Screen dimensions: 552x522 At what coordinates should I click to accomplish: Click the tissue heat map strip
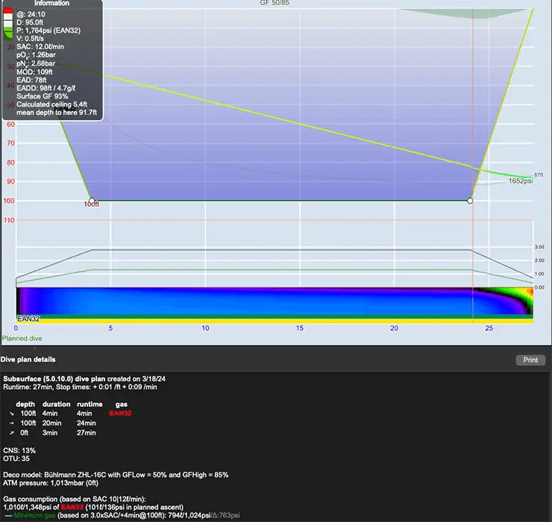pyautogui.click(x=275, y=301)
